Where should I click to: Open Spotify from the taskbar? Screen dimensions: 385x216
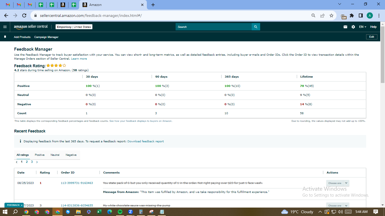tap(120, 212)
